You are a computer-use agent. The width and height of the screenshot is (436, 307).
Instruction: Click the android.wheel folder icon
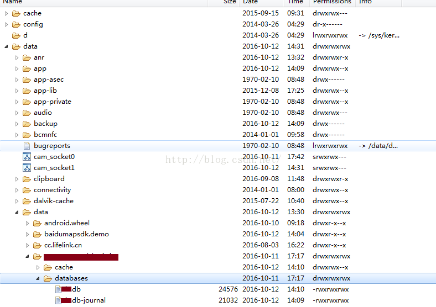click(x=37, y=223)
